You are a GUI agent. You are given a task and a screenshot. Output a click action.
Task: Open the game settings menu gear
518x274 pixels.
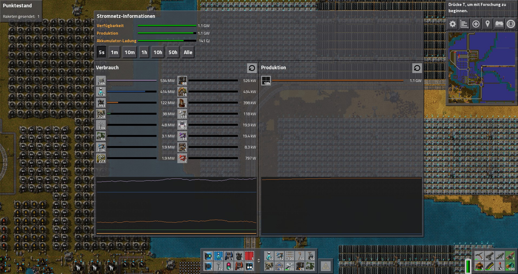point(453,24)
